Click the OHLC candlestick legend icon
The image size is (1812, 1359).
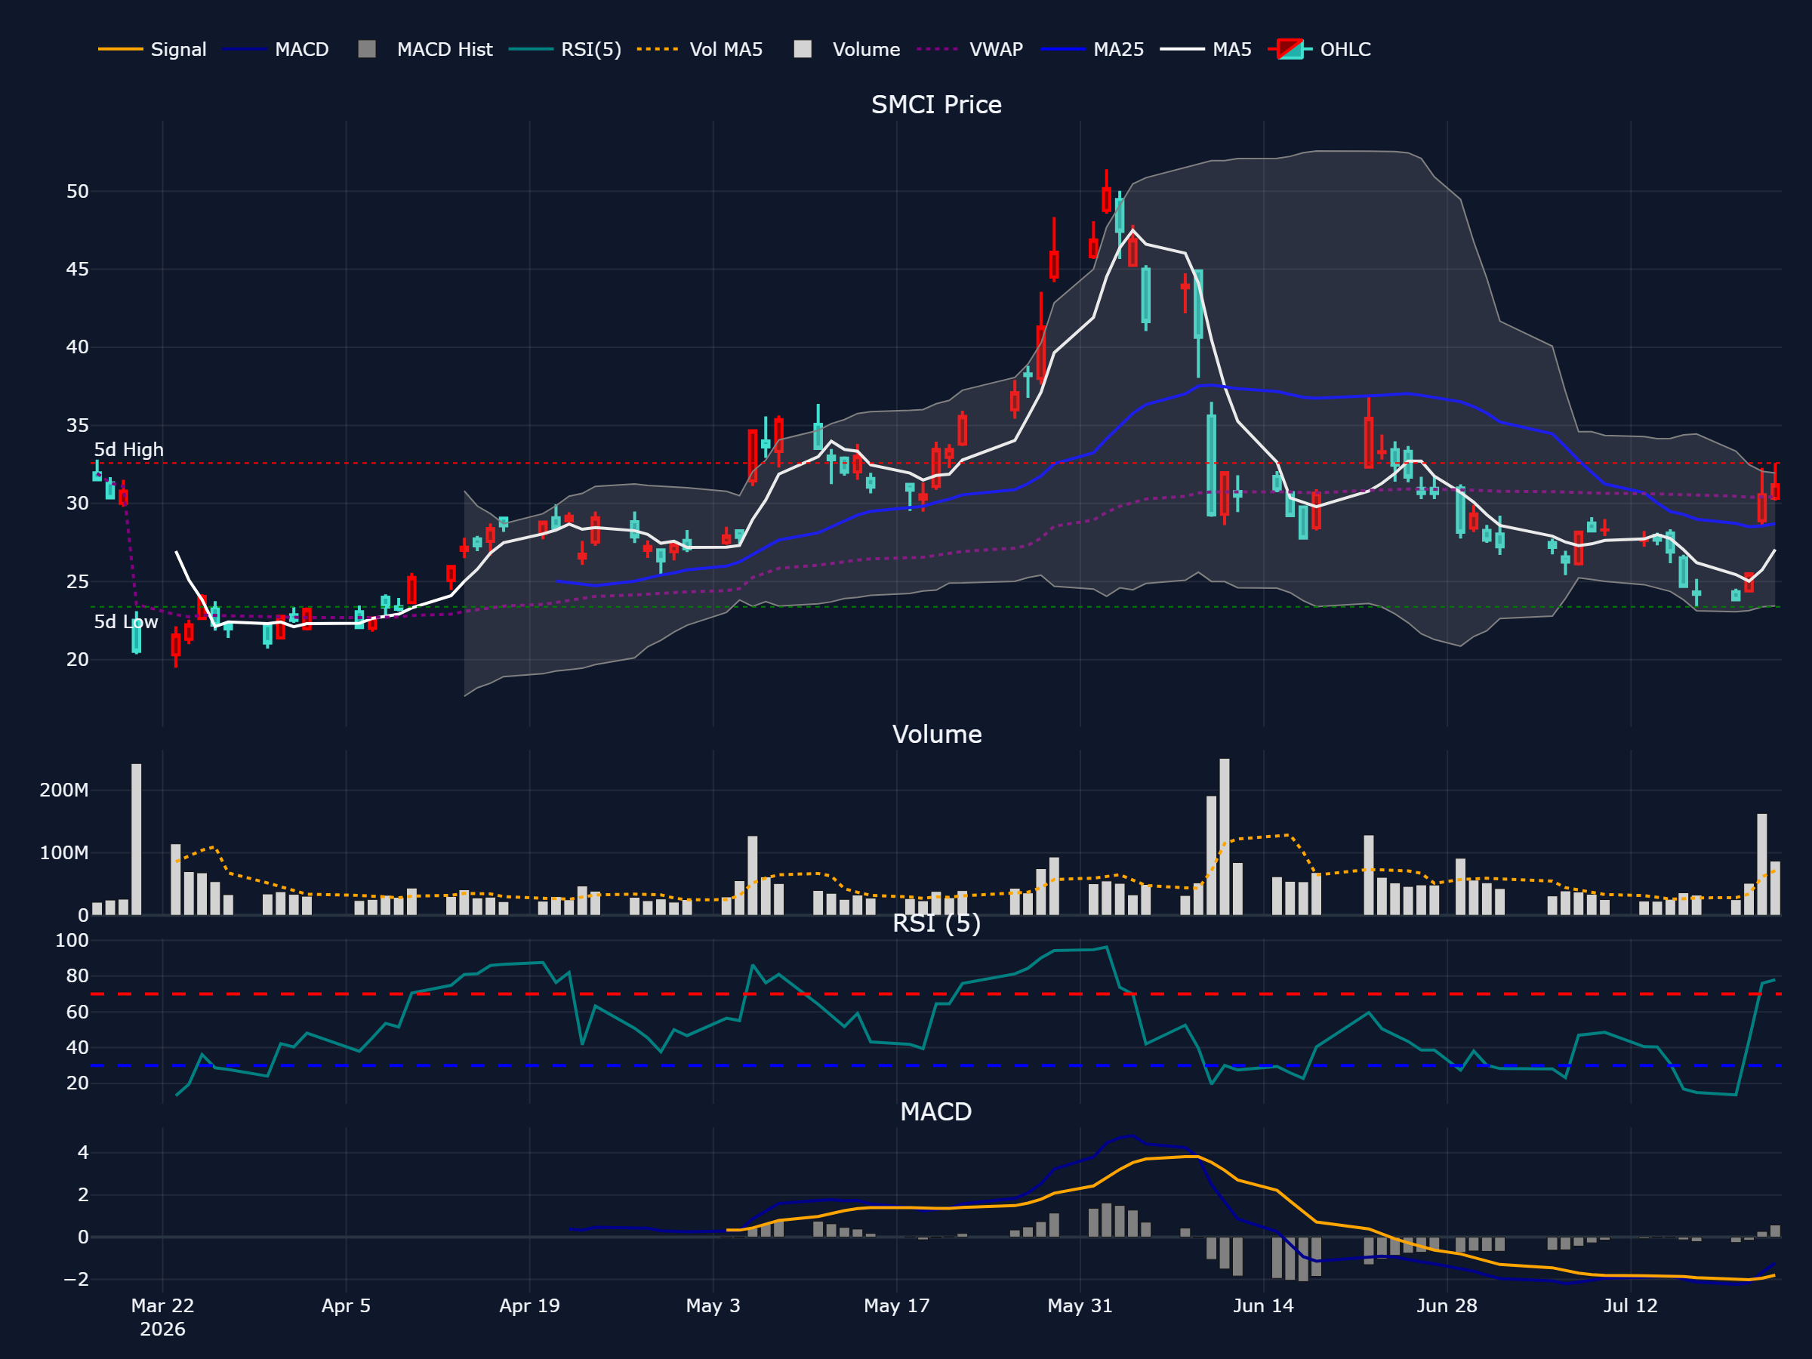click(x=1290, y=49)
